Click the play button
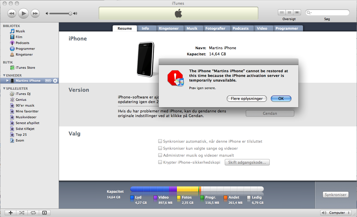The width and height of the screenshot is (357, 217). click(24, 13)
